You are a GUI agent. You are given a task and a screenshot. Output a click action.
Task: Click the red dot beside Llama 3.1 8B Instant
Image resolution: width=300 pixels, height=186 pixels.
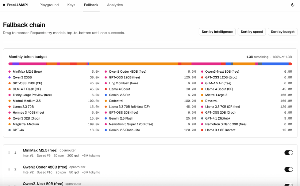pos(202,130)
